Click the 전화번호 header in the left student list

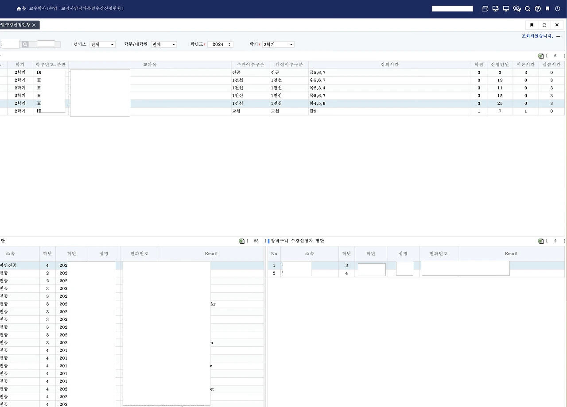139,254
